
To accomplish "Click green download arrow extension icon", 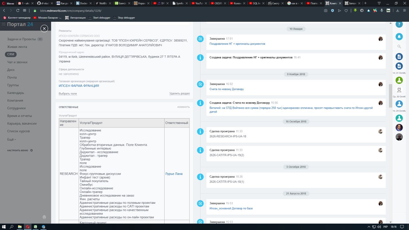I will tap(355, 11).
